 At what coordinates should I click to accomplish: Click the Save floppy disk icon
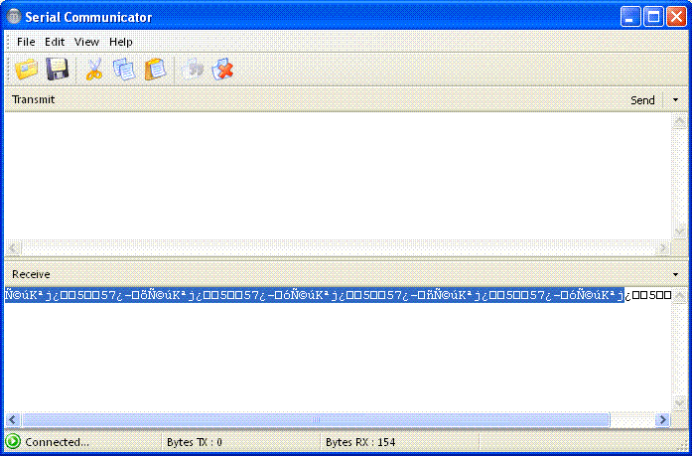pos(58,70)
